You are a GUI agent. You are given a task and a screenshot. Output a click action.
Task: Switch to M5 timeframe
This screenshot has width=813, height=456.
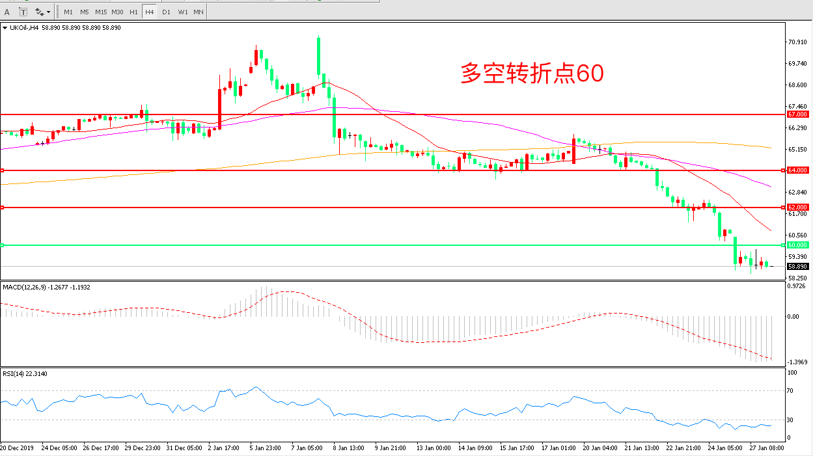click(85, 12)
